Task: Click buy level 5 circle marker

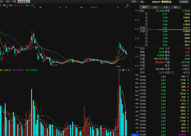Action: (146, 45)
